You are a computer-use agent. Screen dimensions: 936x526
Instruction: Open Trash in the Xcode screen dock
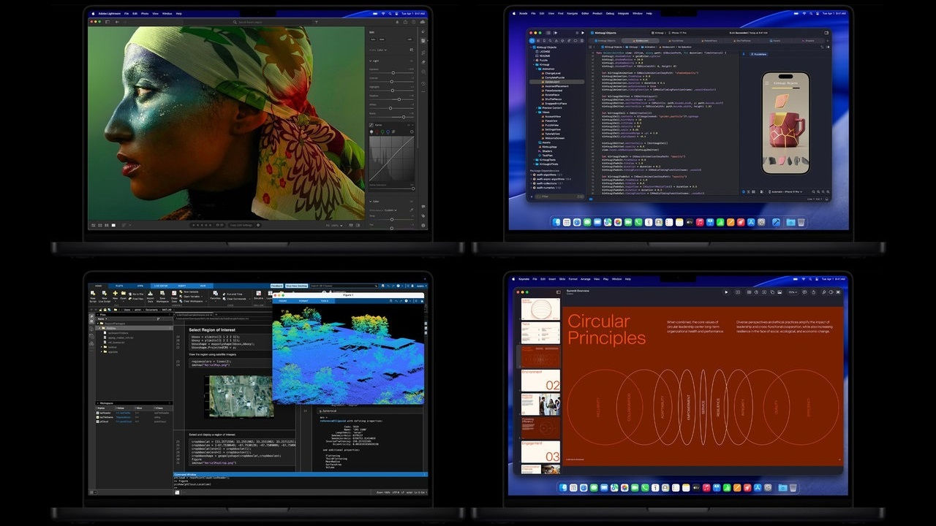[801, 221]
